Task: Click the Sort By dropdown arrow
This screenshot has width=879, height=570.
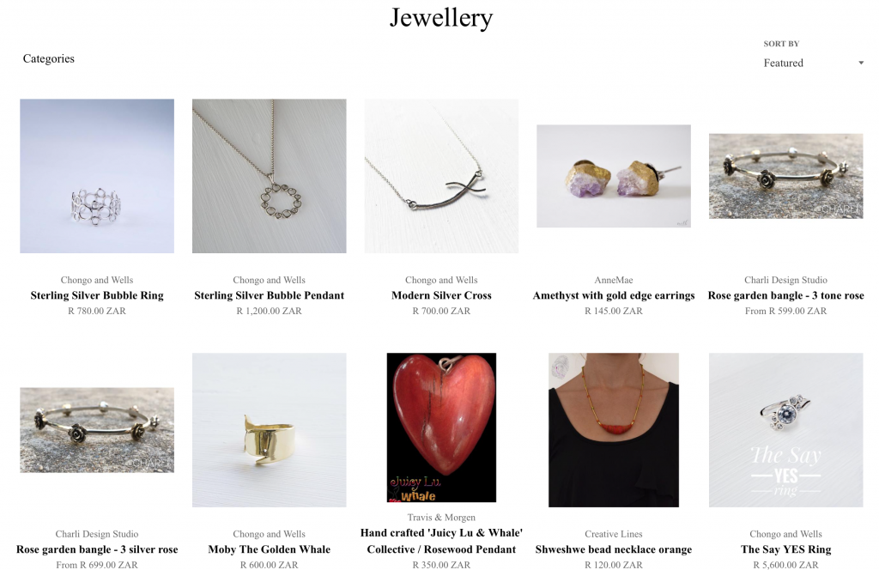Action: tap(861, 63)
